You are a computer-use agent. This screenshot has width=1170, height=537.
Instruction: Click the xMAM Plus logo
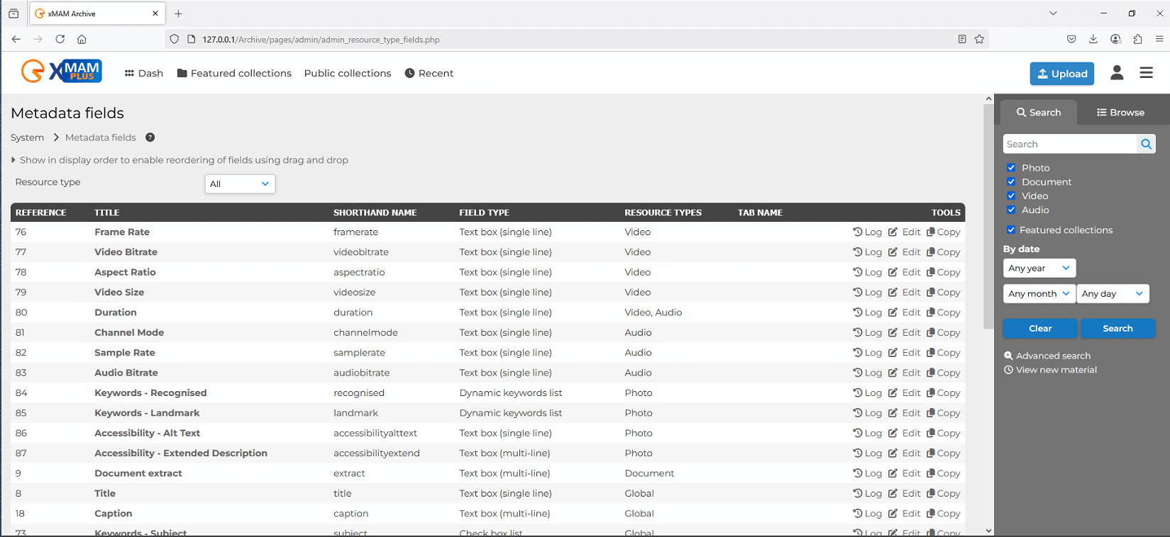62,72
